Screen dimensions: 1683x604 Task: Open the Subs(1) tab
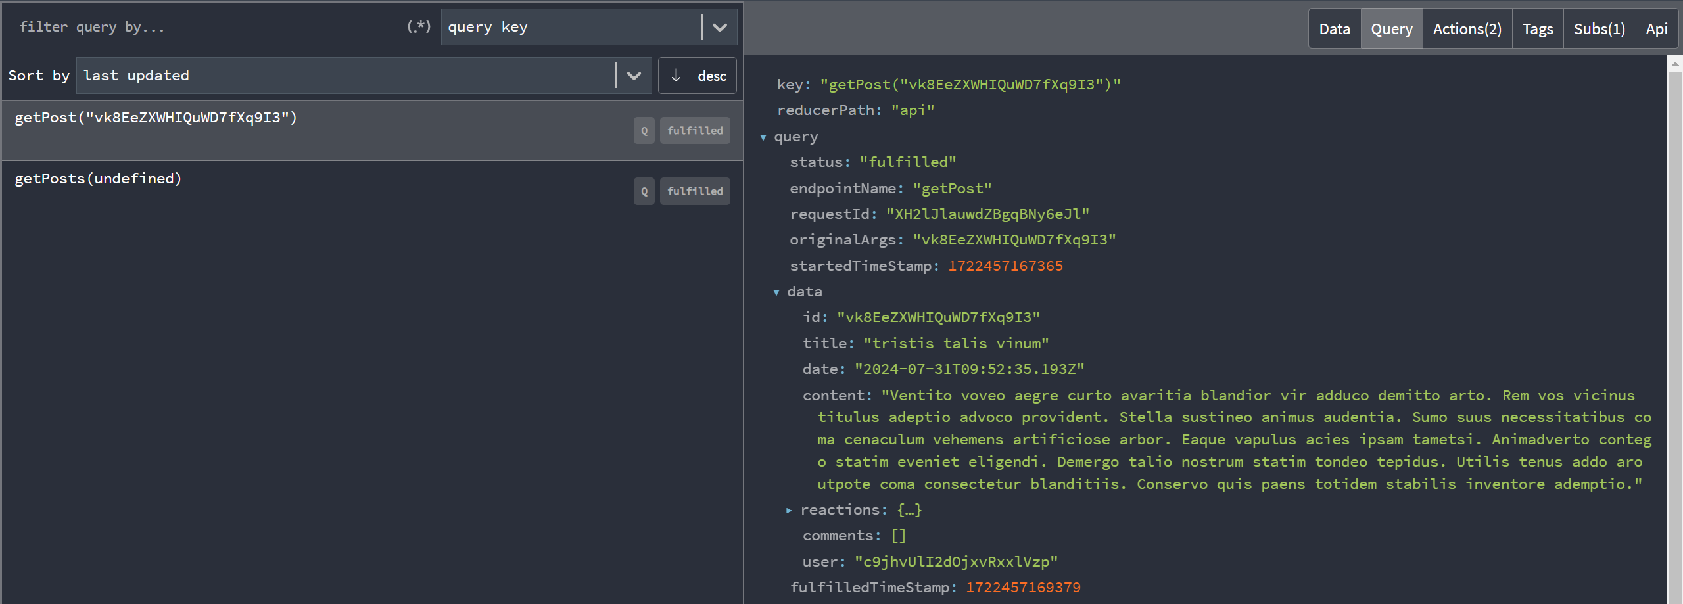click(1599, 28)
